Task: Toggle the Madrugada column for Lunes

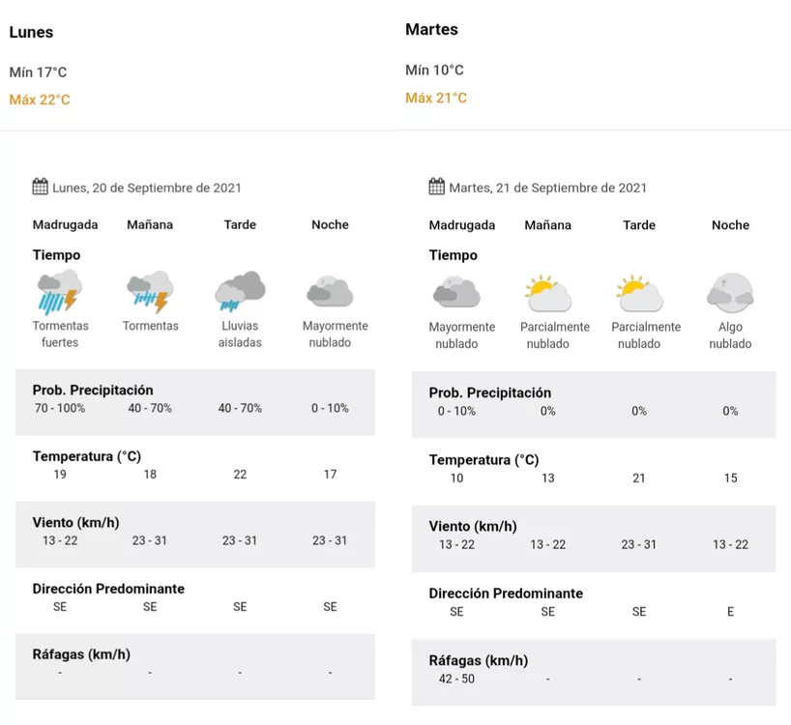Action: pos(65,224)
